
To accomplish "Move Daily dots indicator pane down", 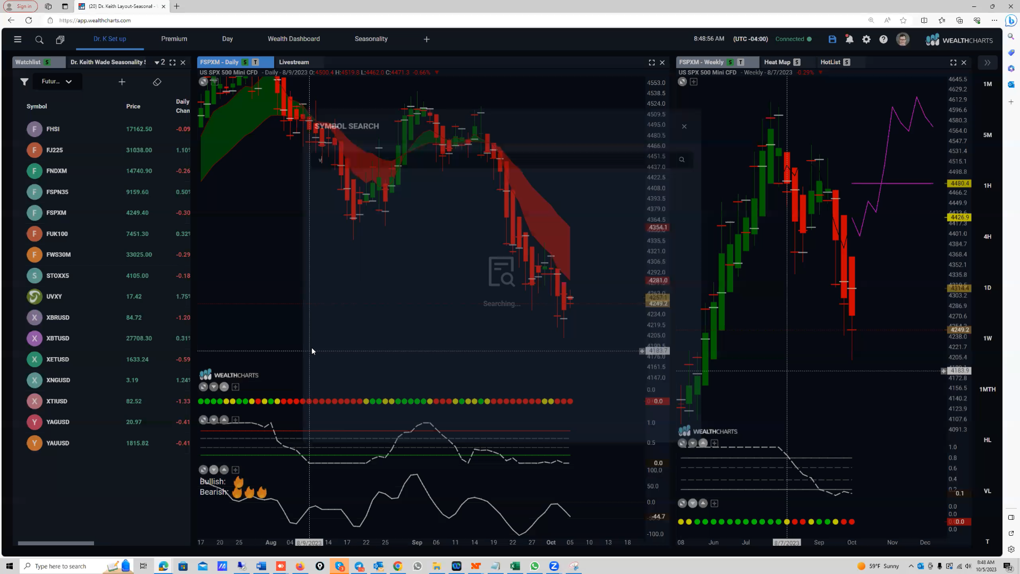I will [214, 387].
